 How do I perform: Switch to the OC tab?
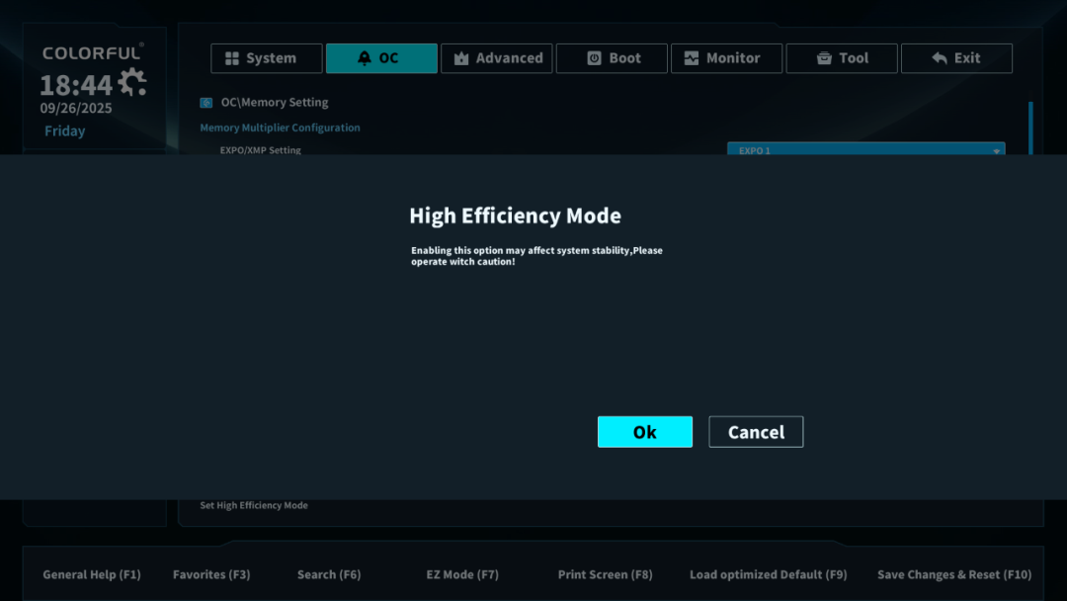pos(381,58)
